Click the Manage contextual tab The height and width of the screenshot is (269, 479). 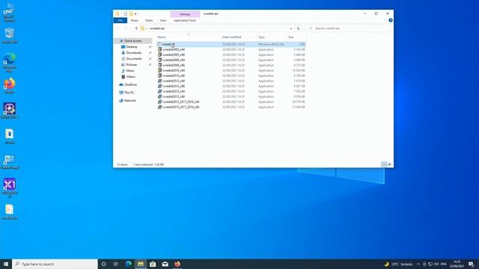tap(185, 14)
